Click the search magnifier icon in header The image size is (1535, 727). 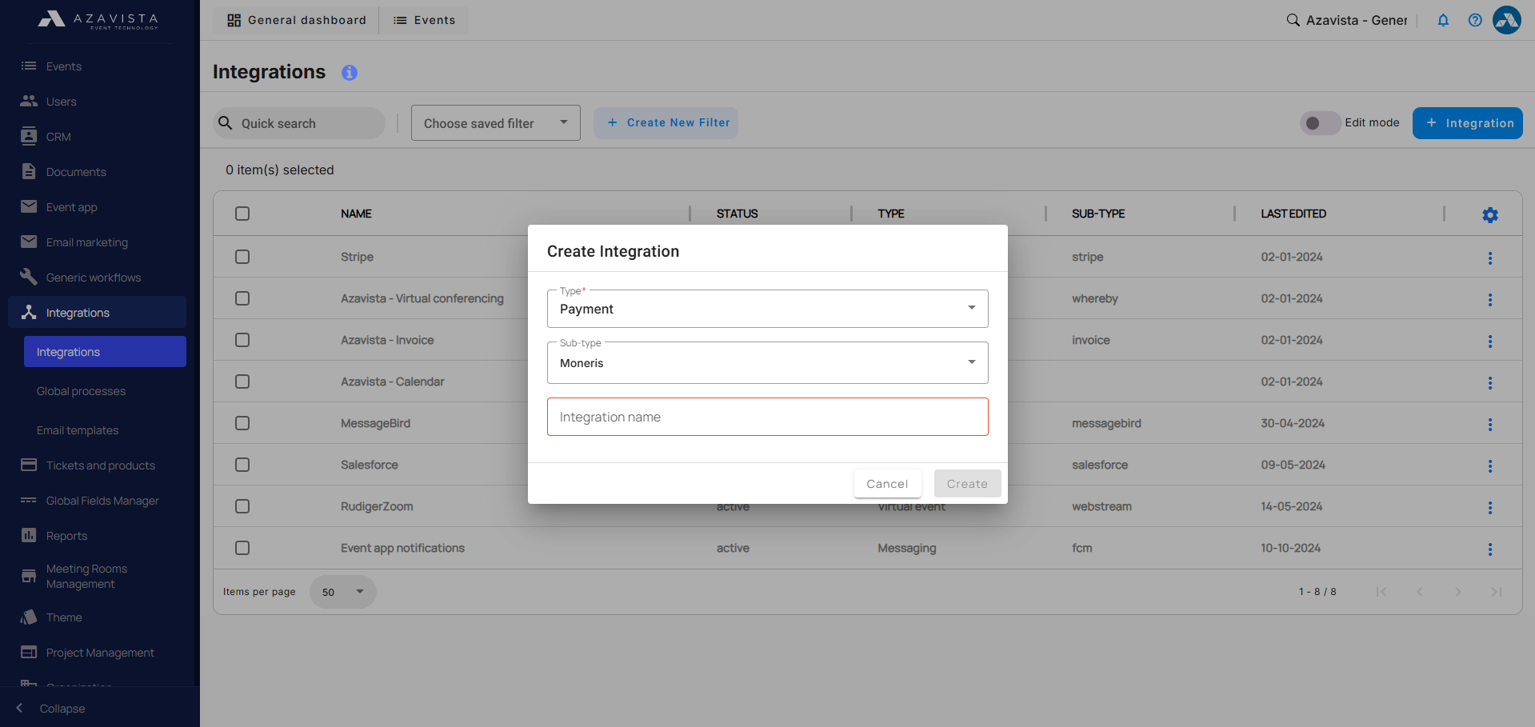click(1293, 20)
